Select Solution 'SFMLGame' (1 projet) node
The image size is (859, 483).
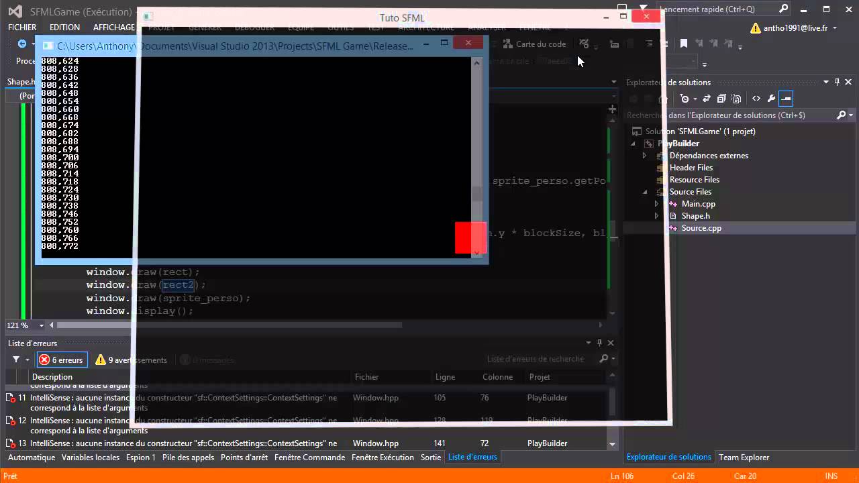click(x=701, y=131)
